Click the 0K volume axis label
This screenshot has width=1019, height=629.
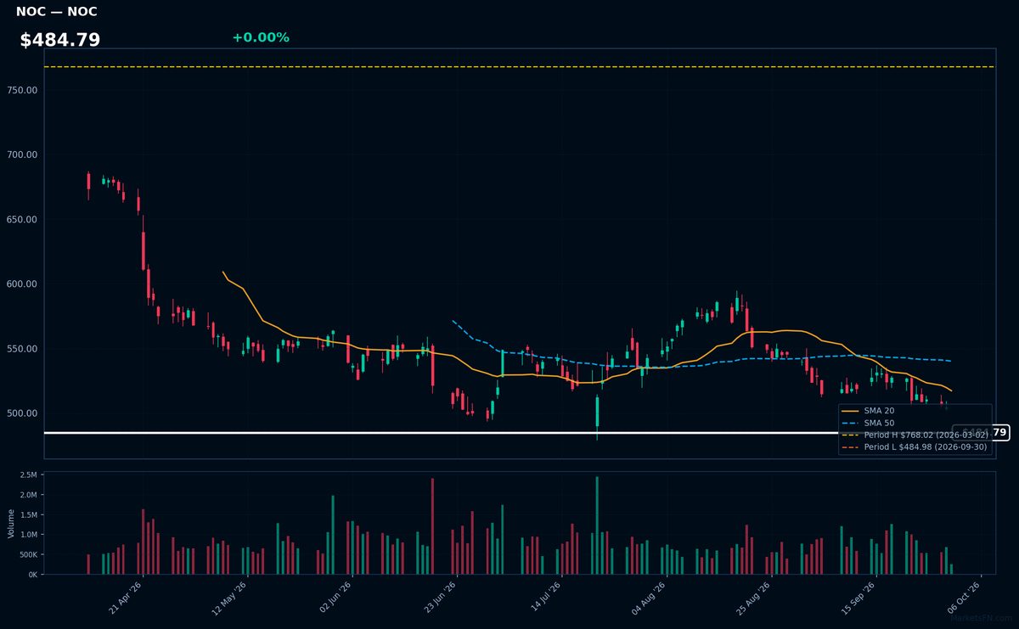point(32,575)
